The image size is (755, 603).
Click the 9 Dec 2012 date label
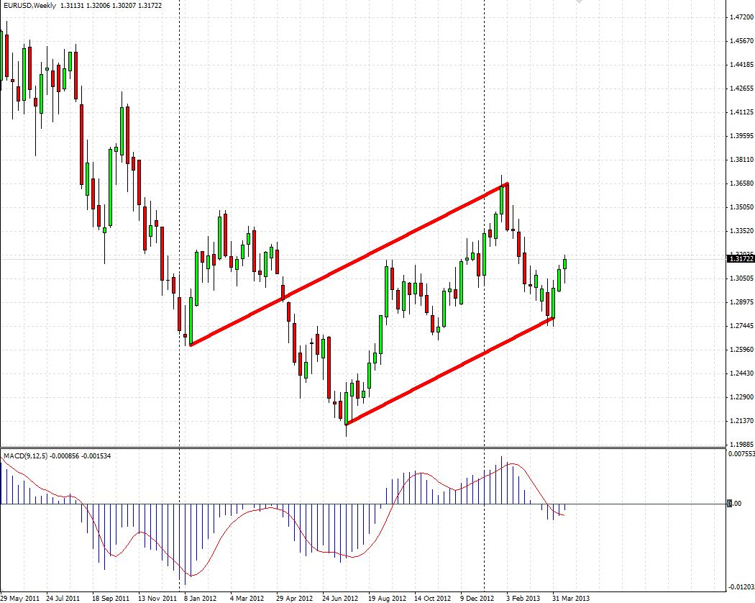click(x=477, y=598)
